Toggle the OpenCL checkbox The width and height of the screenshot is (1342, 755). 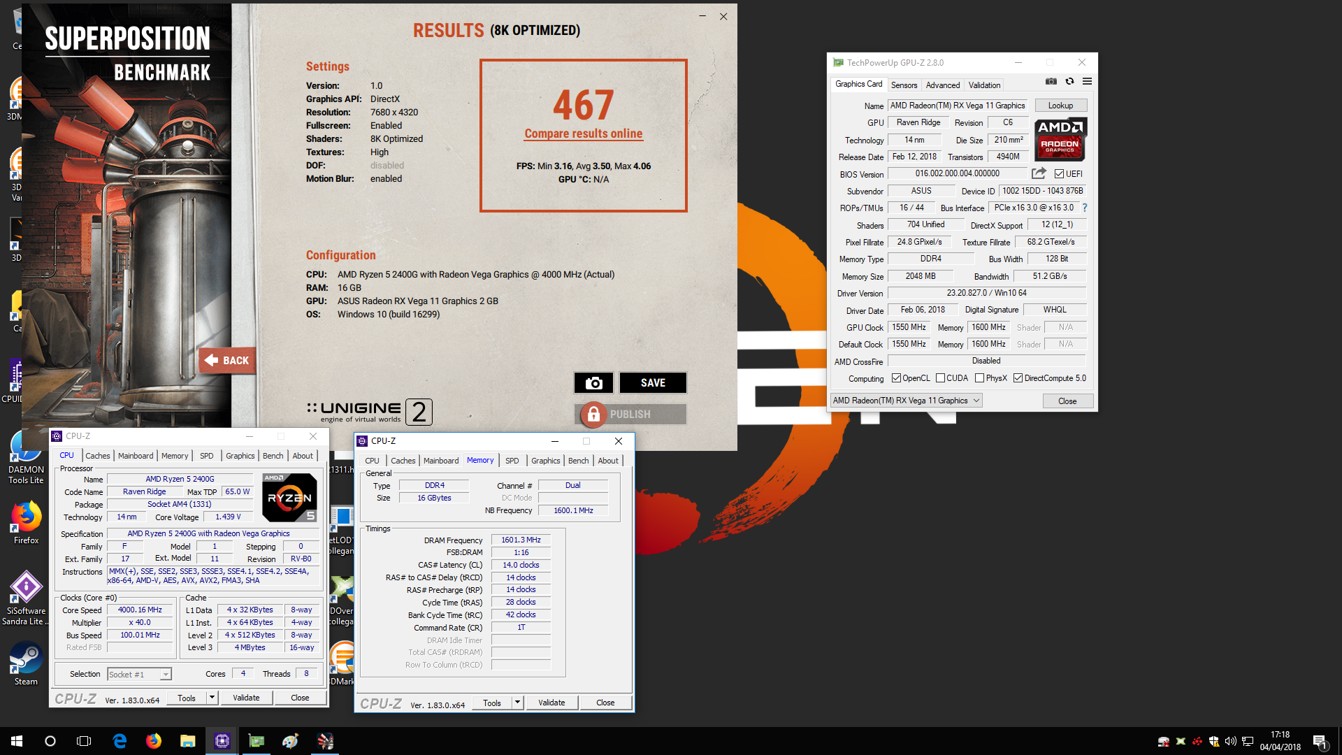click(x=896, y=378)
